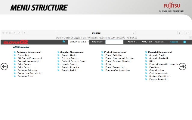The width and height of the screenshot is (192, 120).
Task: Toggle the browser sidebar icon
Action: click(25, 33)
